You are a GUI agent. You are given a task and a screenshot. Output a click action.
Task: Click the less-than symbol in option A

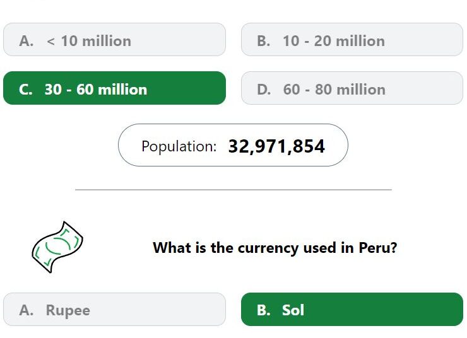click(50, 42)
